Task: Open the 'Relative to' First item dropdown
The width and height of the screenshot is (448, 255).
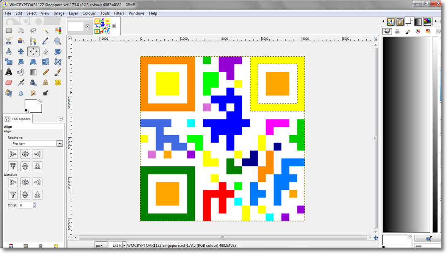Action: [x=37, y=143]
